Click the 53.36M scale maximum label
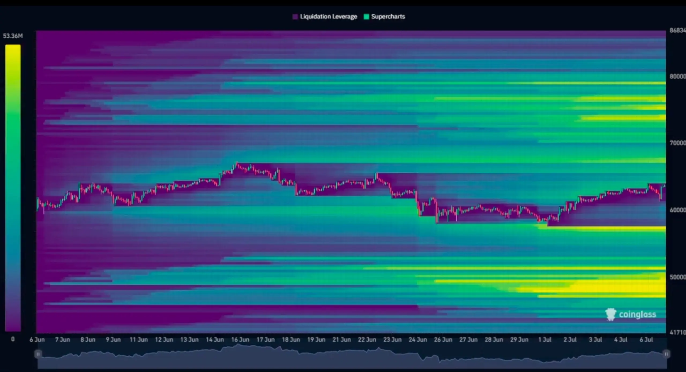This screenshot has height=372, width=686. tap(13, 36)
